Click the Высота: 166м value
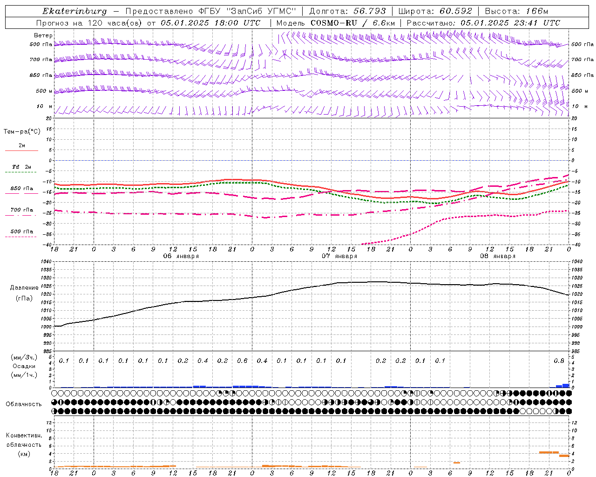This screenshot has width=596, height=477. (516, 11)
